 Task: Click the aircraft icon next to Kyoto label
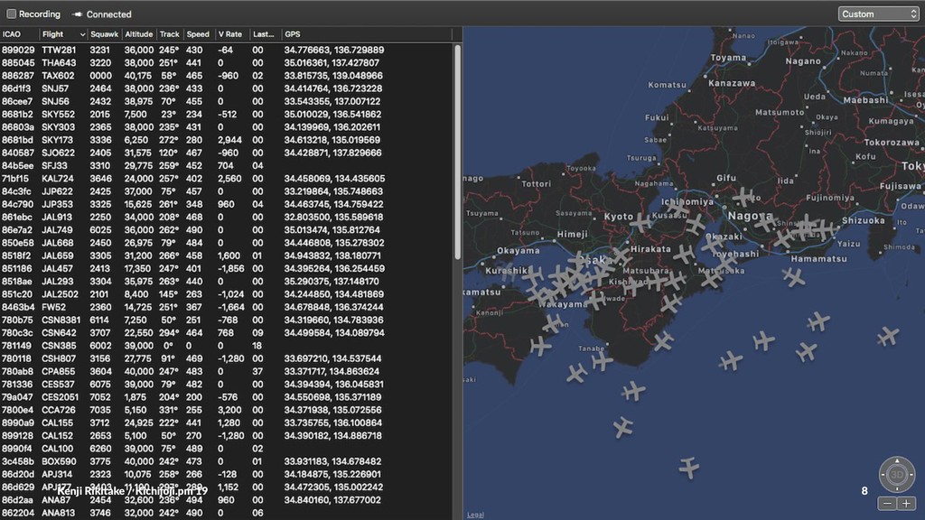click(x=640, y=222)
